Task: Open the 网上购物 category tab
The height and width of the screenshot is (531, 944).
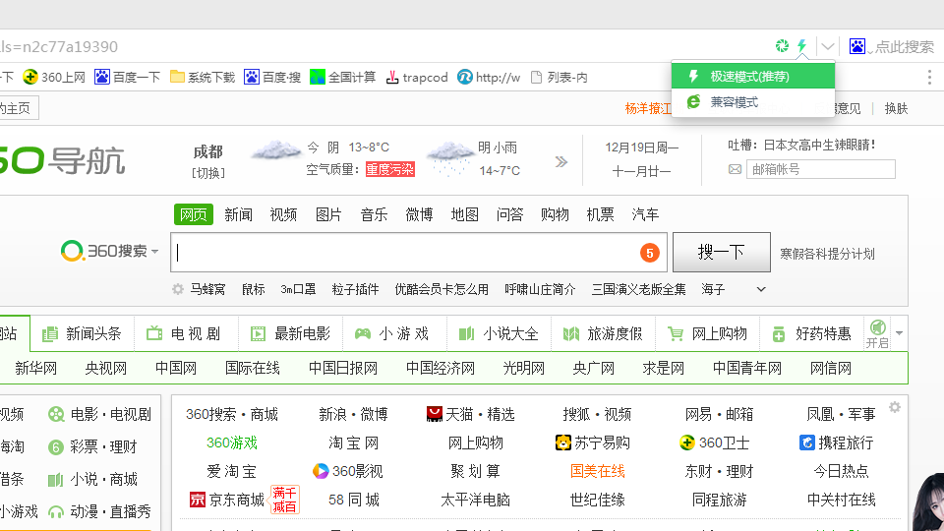Action: tap(707, 333)
